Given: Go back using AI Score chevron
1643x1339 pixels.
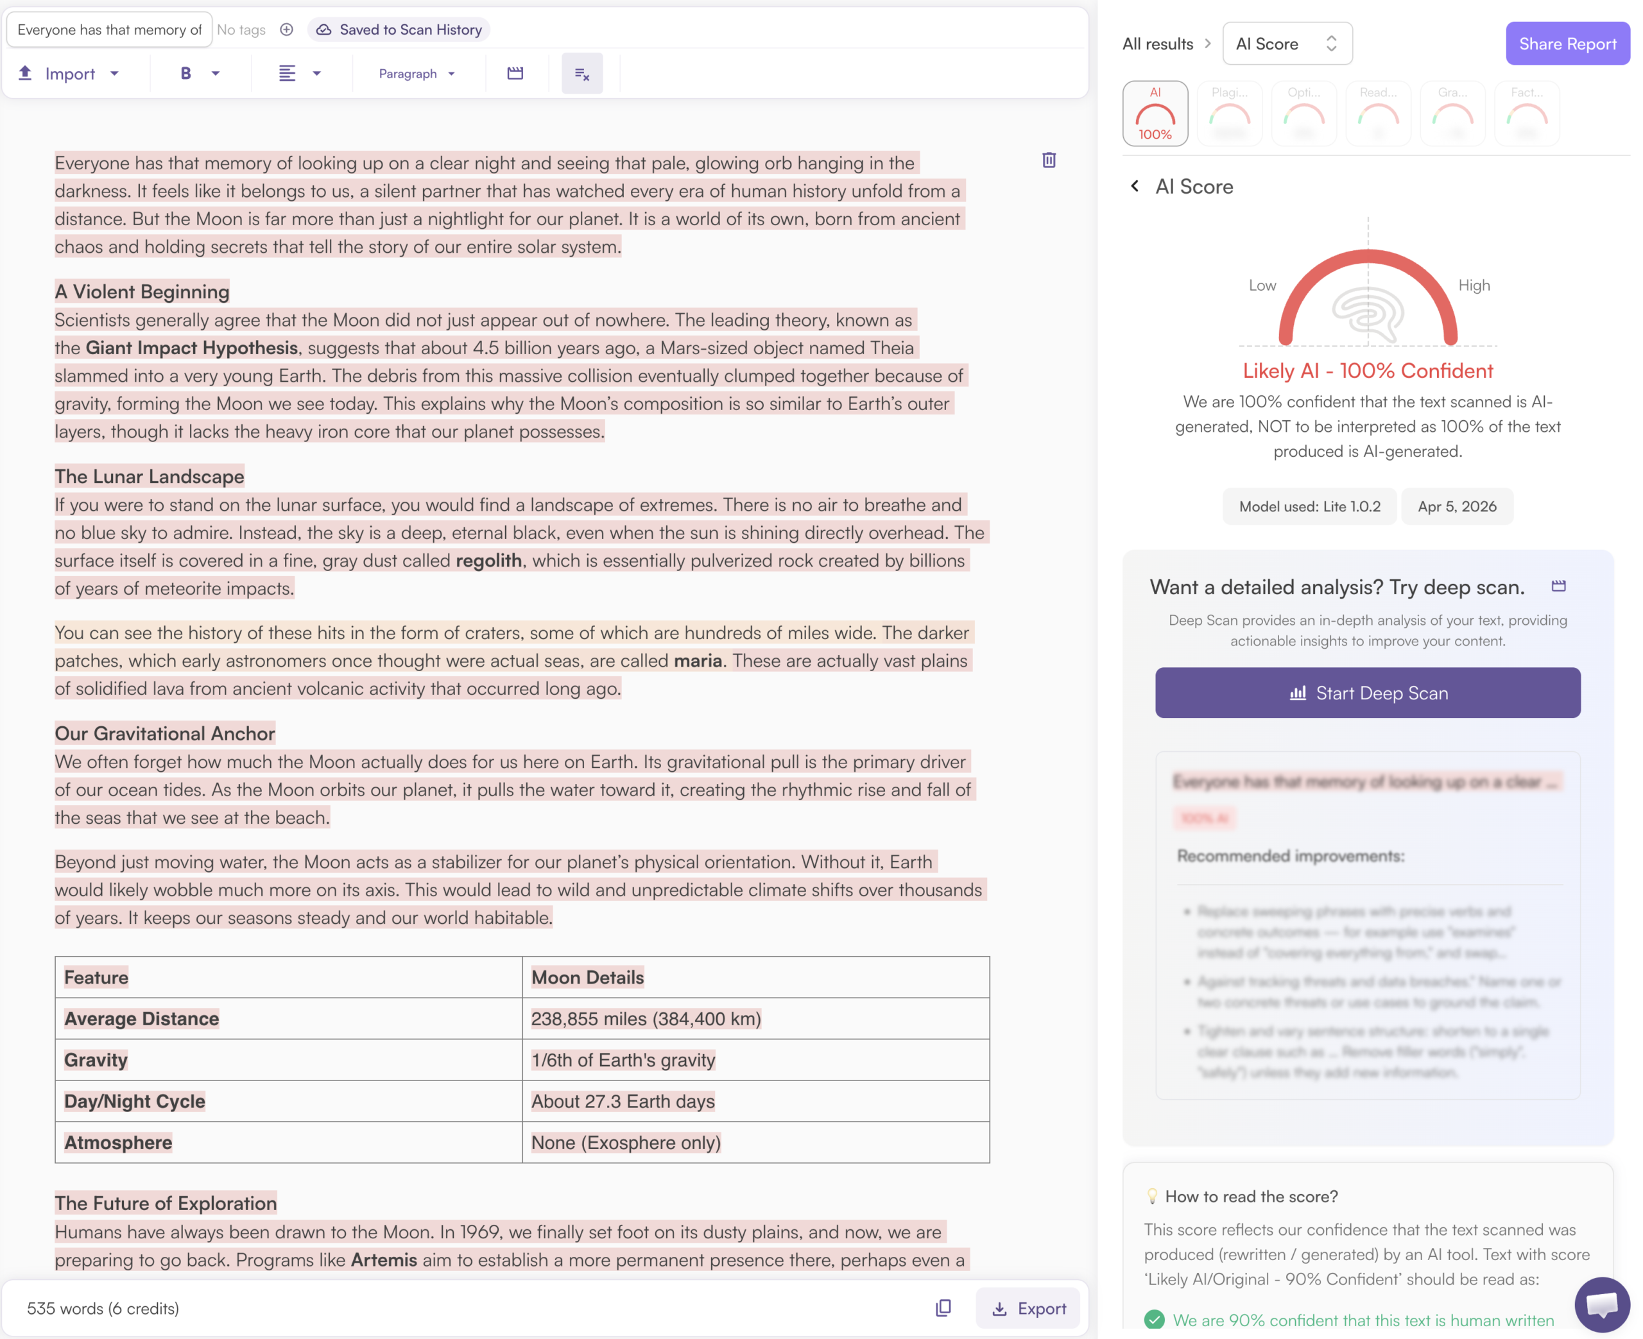Looking at the screenshot, I should point(1134,186).
